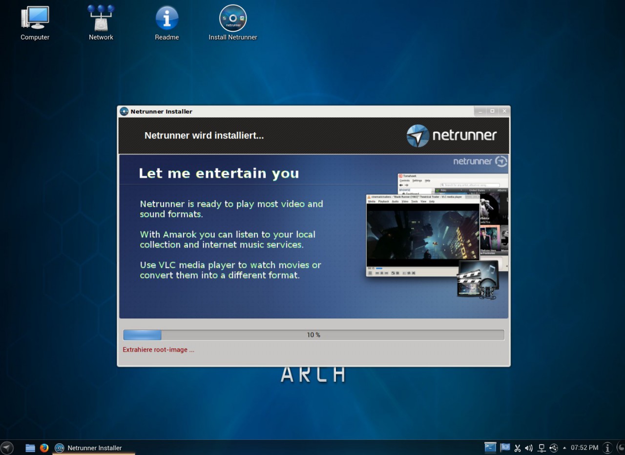Close the Netrunner Installer window

(x=504, y=111)
